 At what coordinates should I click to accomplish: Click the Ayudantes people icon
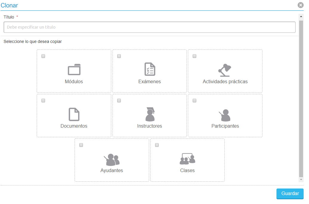[x=112, y=160]
